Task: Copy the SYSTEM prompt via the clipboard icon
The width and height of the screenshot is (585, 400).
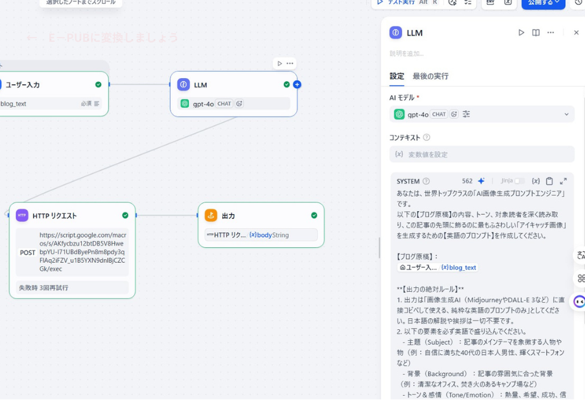Action: click(549, 181)
